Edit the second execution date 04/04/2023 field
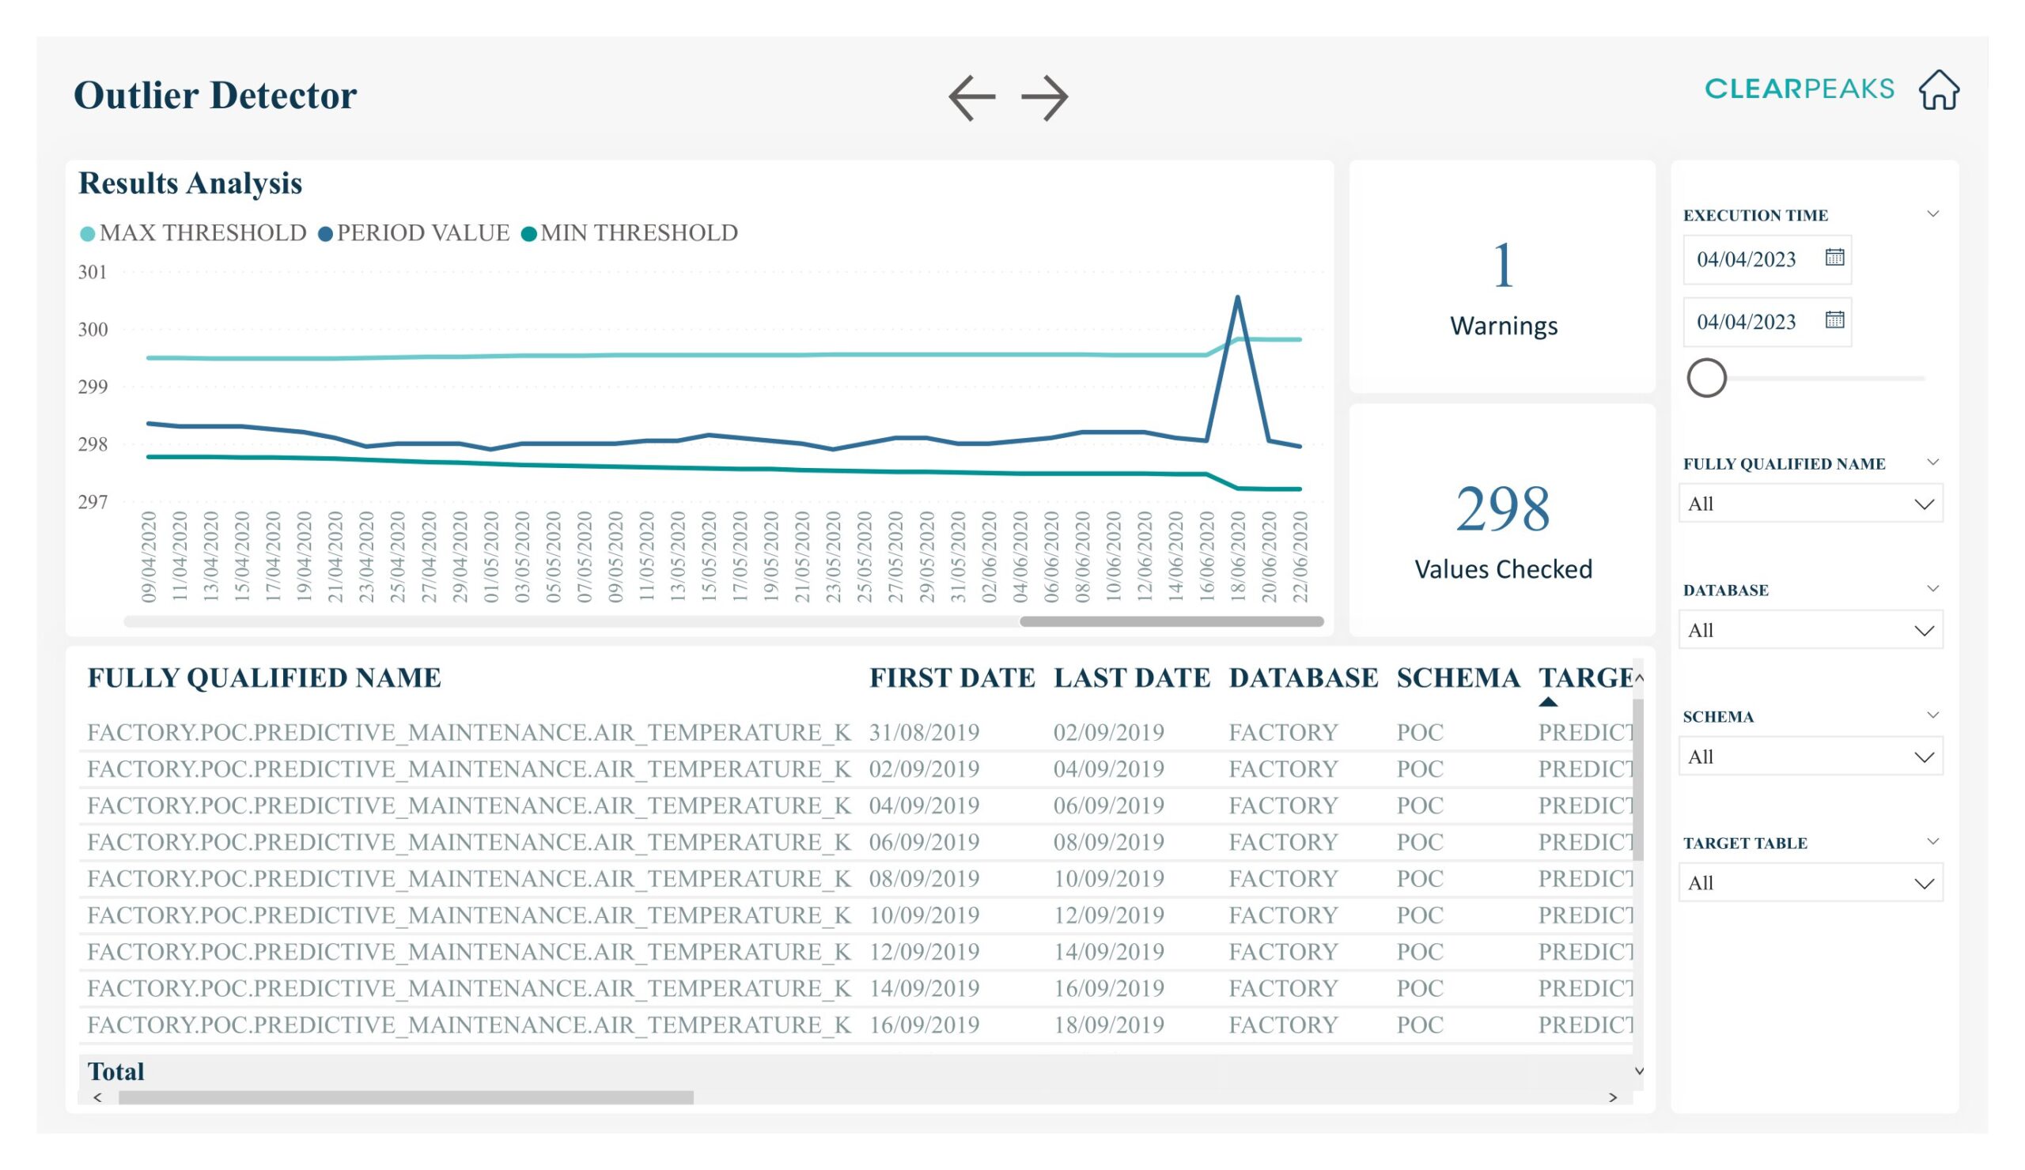The image size is (2025, 1170). coord(1766,322)
